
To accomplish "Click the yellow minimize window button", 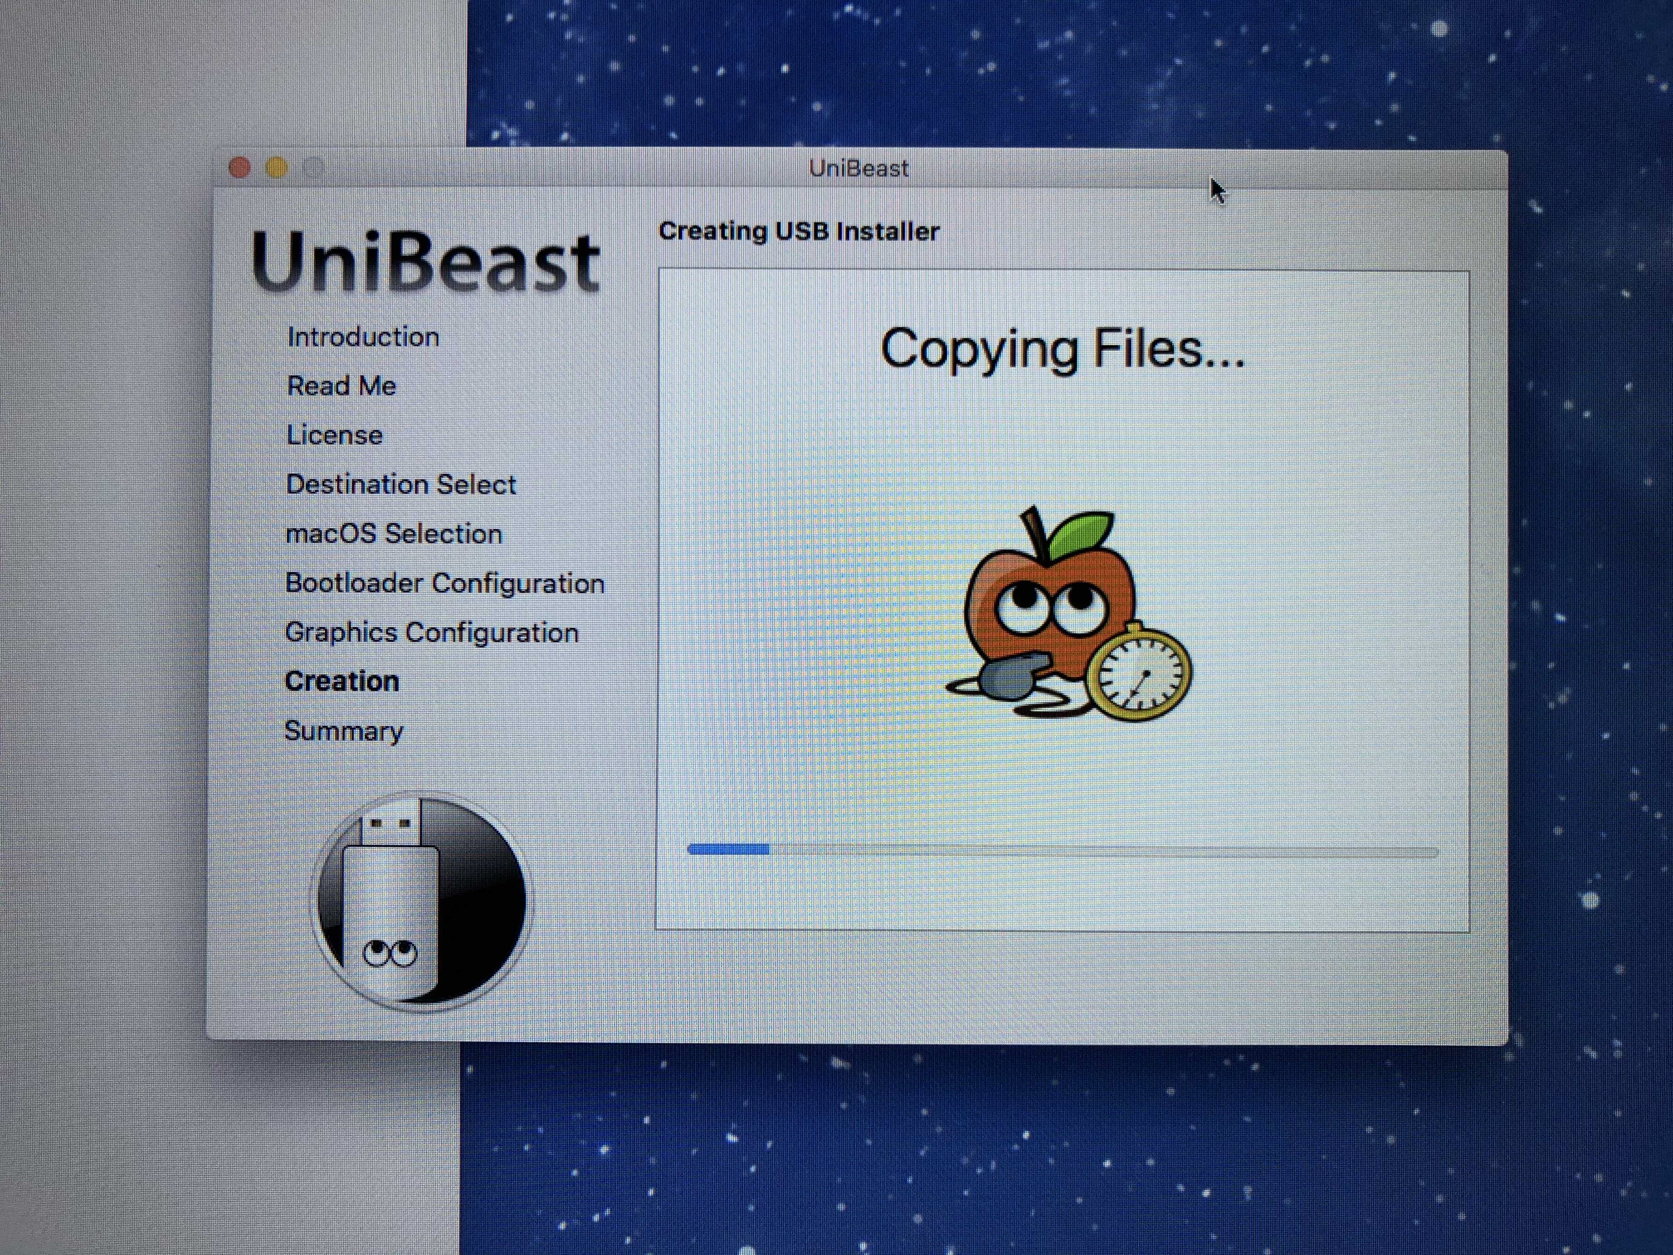I will point(277,167).
